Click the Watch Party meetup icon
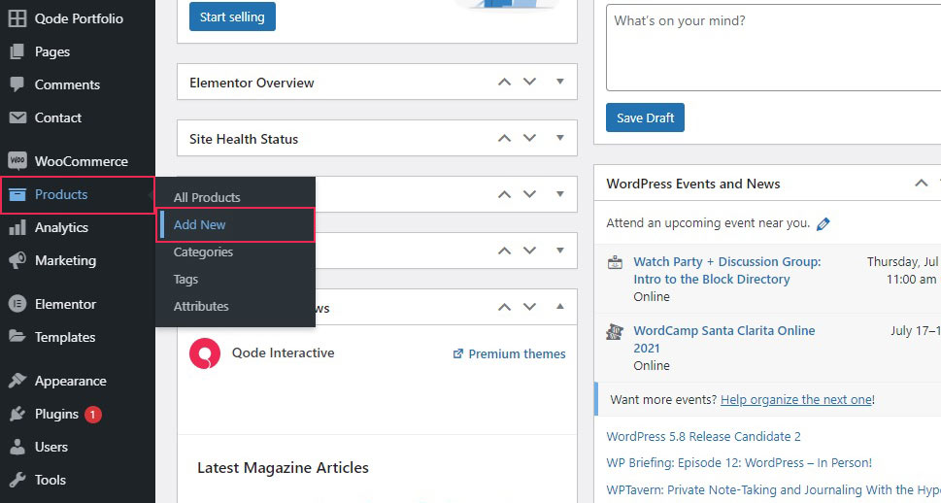941x503 pixels. point(615,262)
